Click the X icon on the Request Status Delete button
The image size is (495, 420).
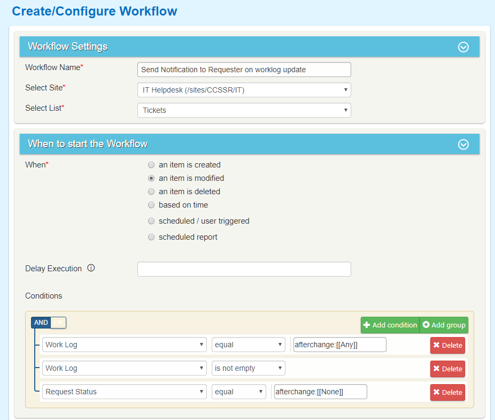[436, 392]
